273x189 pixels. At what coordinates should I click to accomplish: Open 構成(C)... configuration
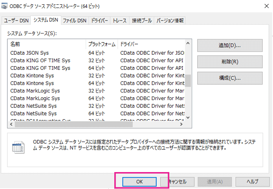tap(230, 78)
